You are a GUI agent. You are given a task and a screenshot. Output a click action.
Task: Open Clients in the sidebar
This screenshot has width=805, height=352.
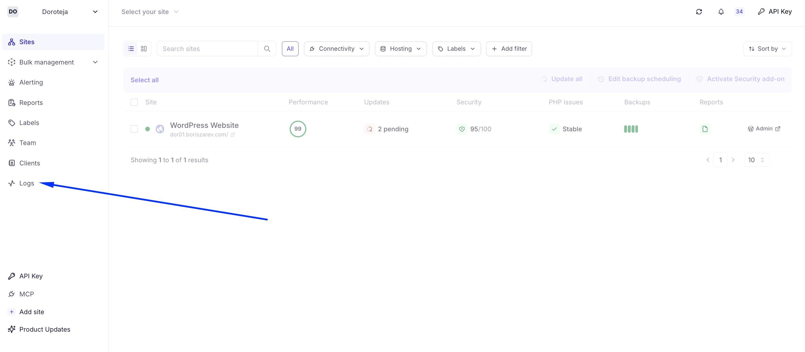pyautogui.click(x=53, y=163)
